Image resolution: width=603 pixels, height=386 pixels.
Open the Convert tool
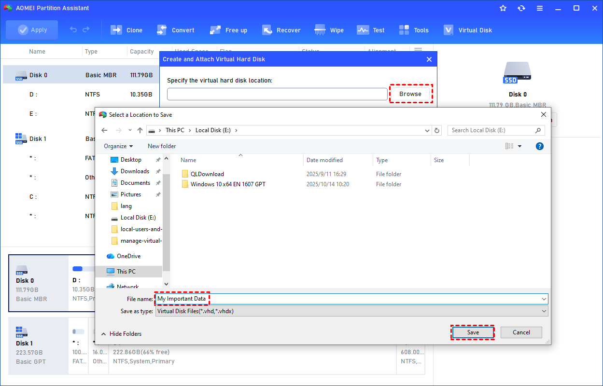click(175, 30)
